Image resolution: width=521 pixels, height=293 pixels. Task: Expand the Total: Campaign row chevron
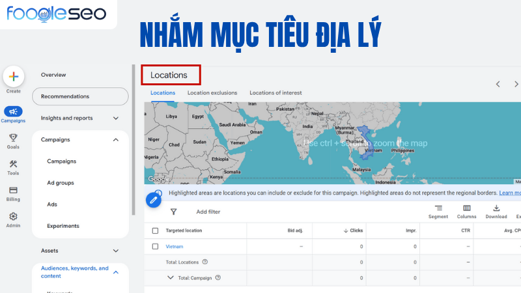click(x=171, y=277)
